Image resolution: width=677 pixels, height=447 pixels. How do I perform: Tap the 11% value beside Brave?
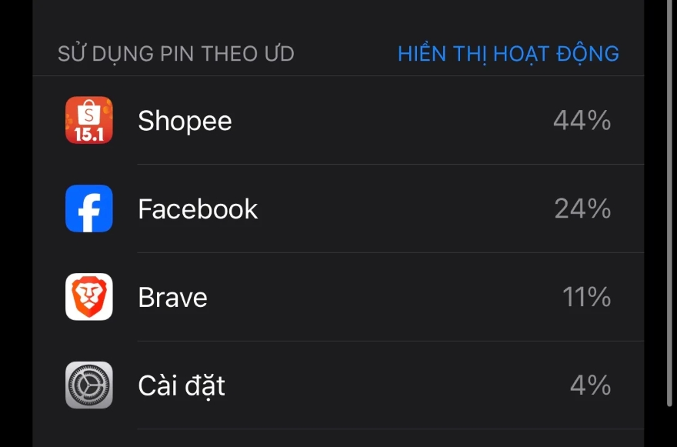(x=588, y=297)
